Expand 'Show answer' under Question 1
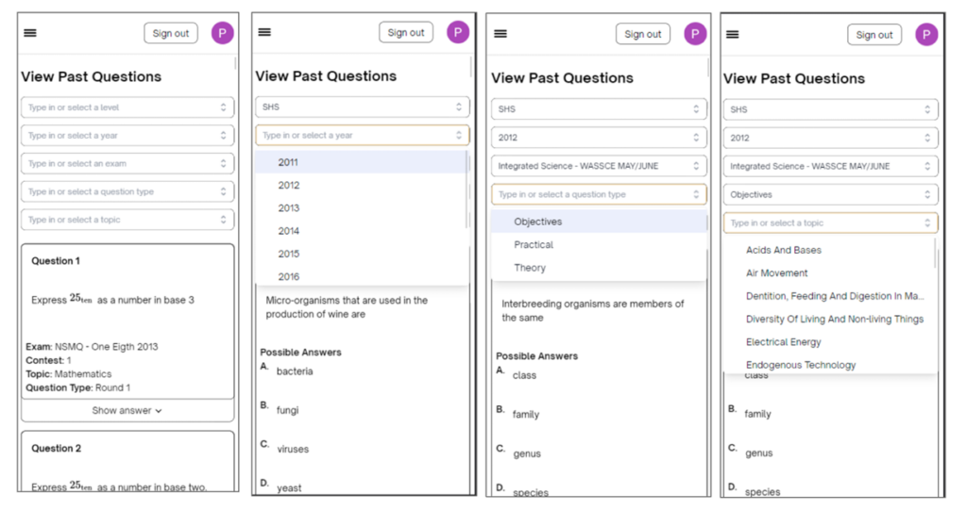 (127, 411)
